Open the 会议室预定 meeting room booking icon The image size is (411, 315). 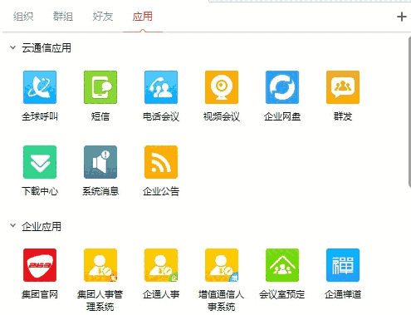(282, 265)
